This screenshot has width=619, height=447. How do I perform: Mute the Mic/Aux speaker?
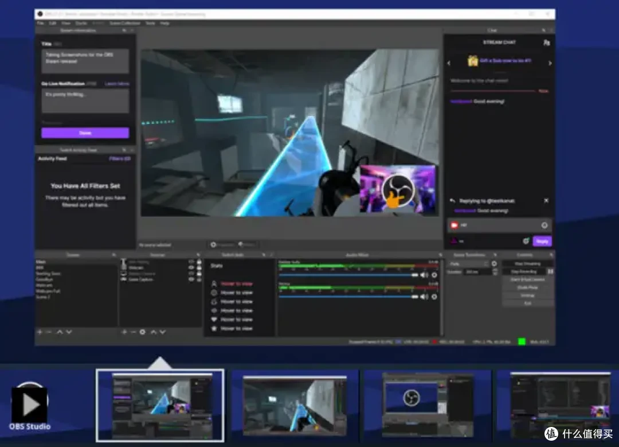point(424,297)
